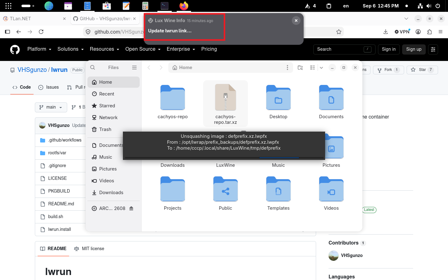Launch Firefox from the top dock
This screenshot has width=448, height=280.
coord(184,6)
